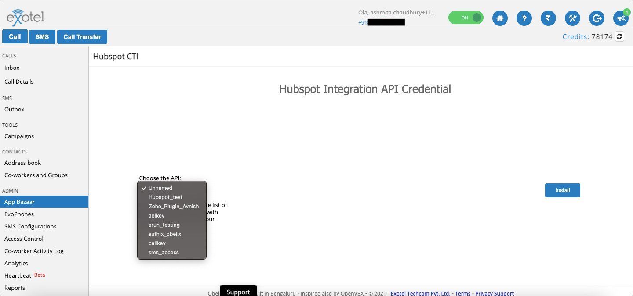Screen dimensions: 633x296
Task: Open the home dashboard icon
Action: [500, 18]
